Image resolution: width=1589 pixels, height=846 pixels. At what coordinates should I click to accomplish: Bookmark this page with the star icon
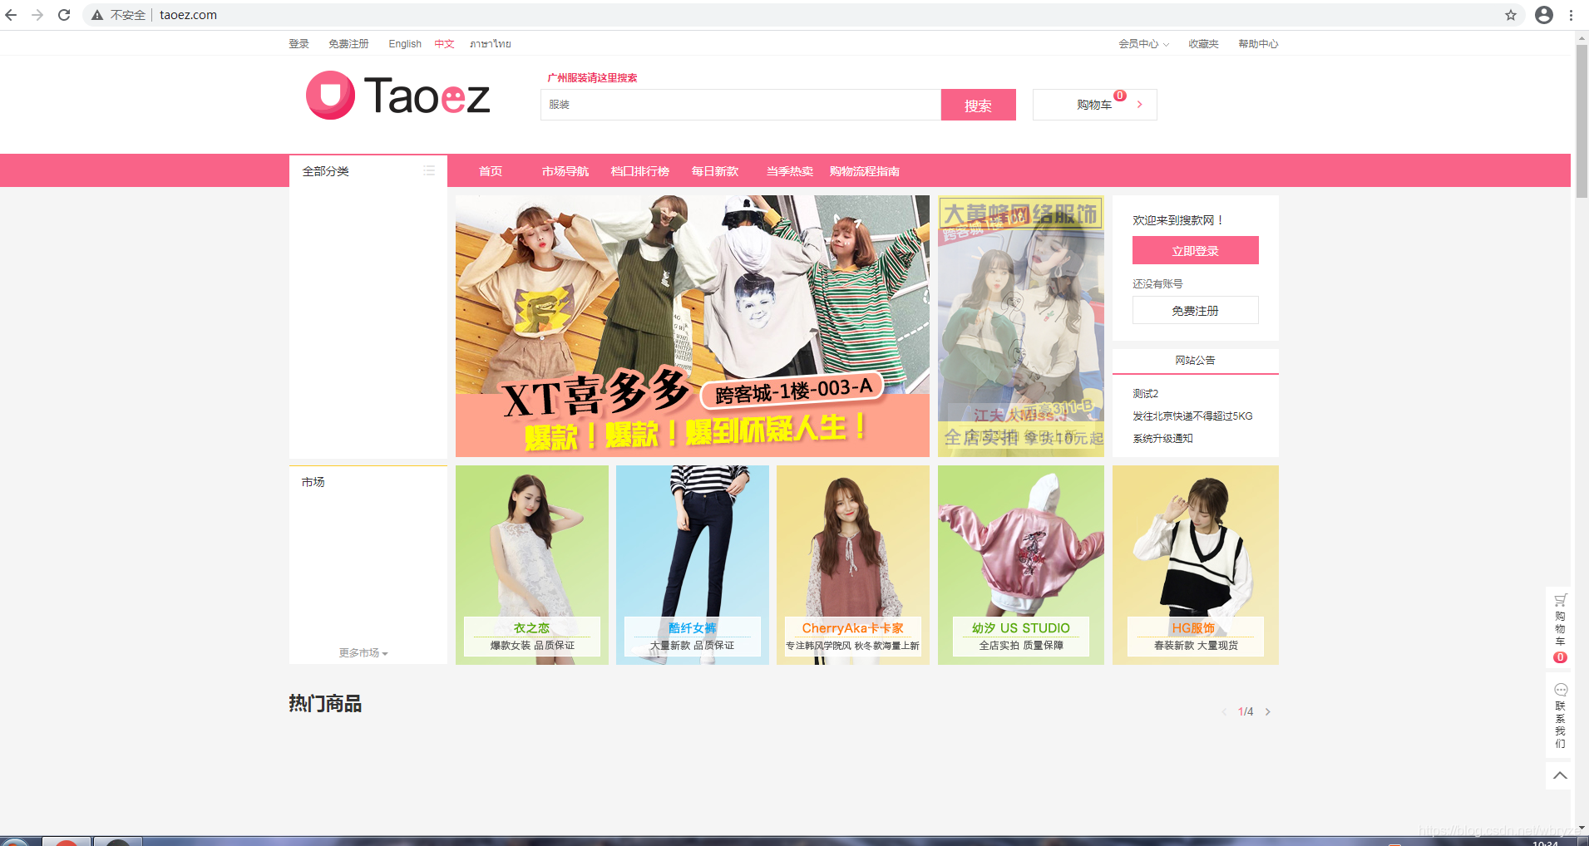coord(1511,15)
